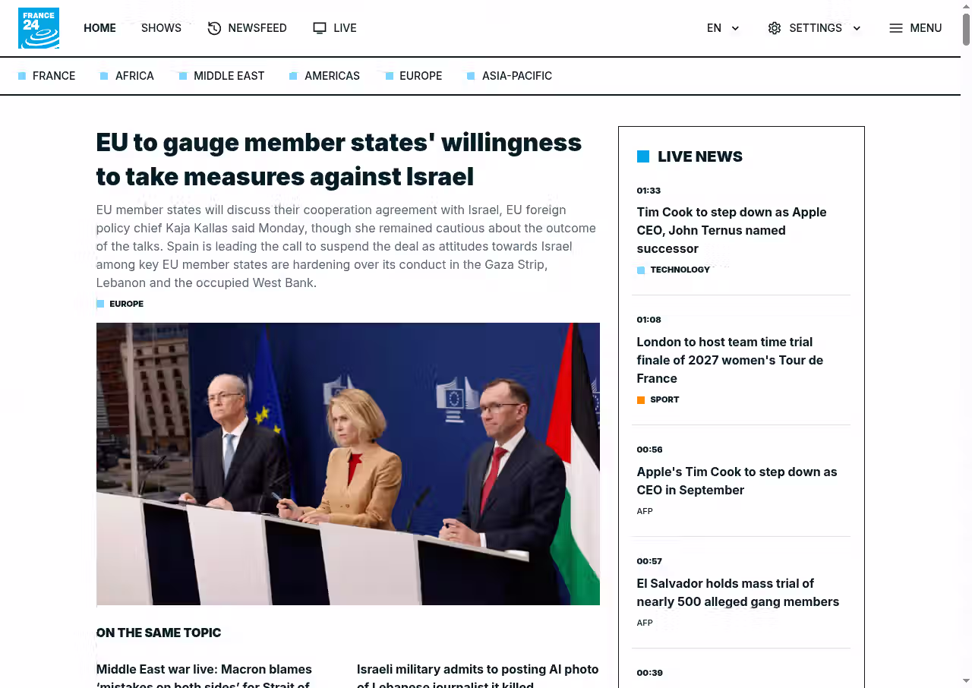
Task: Click orange Sport category marker
Action: click(641, 400)
